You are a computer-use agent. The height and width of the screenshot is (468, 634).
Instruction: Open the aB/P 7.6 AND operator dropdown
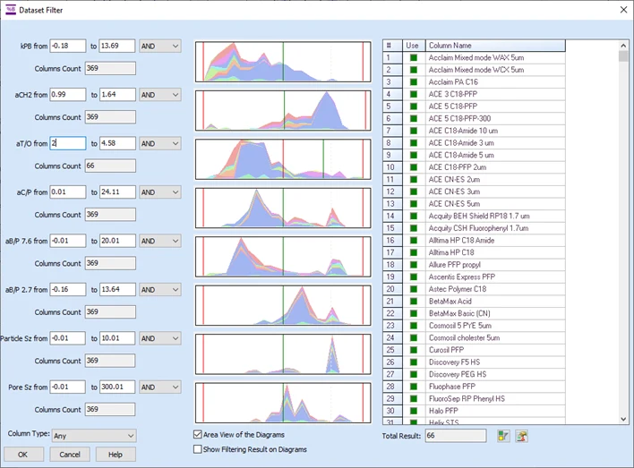(159, 241)
